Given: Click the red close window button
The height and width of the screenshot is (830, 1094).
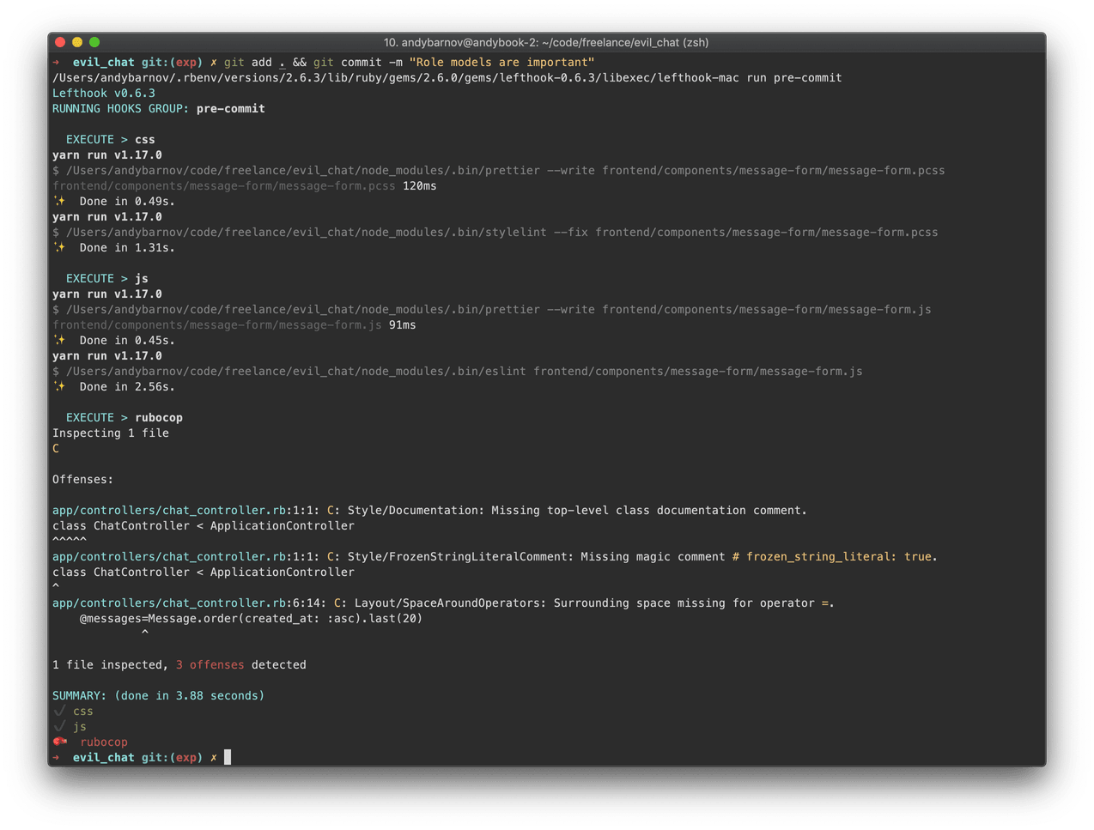Looking at the screenshot, I should (60, 42).
